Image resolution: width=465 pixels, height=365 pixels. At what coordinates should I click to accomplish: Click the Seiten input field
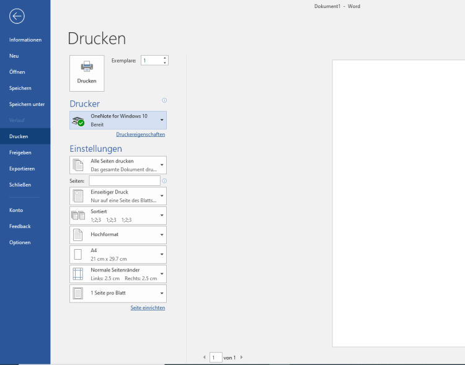click(124, 181)
